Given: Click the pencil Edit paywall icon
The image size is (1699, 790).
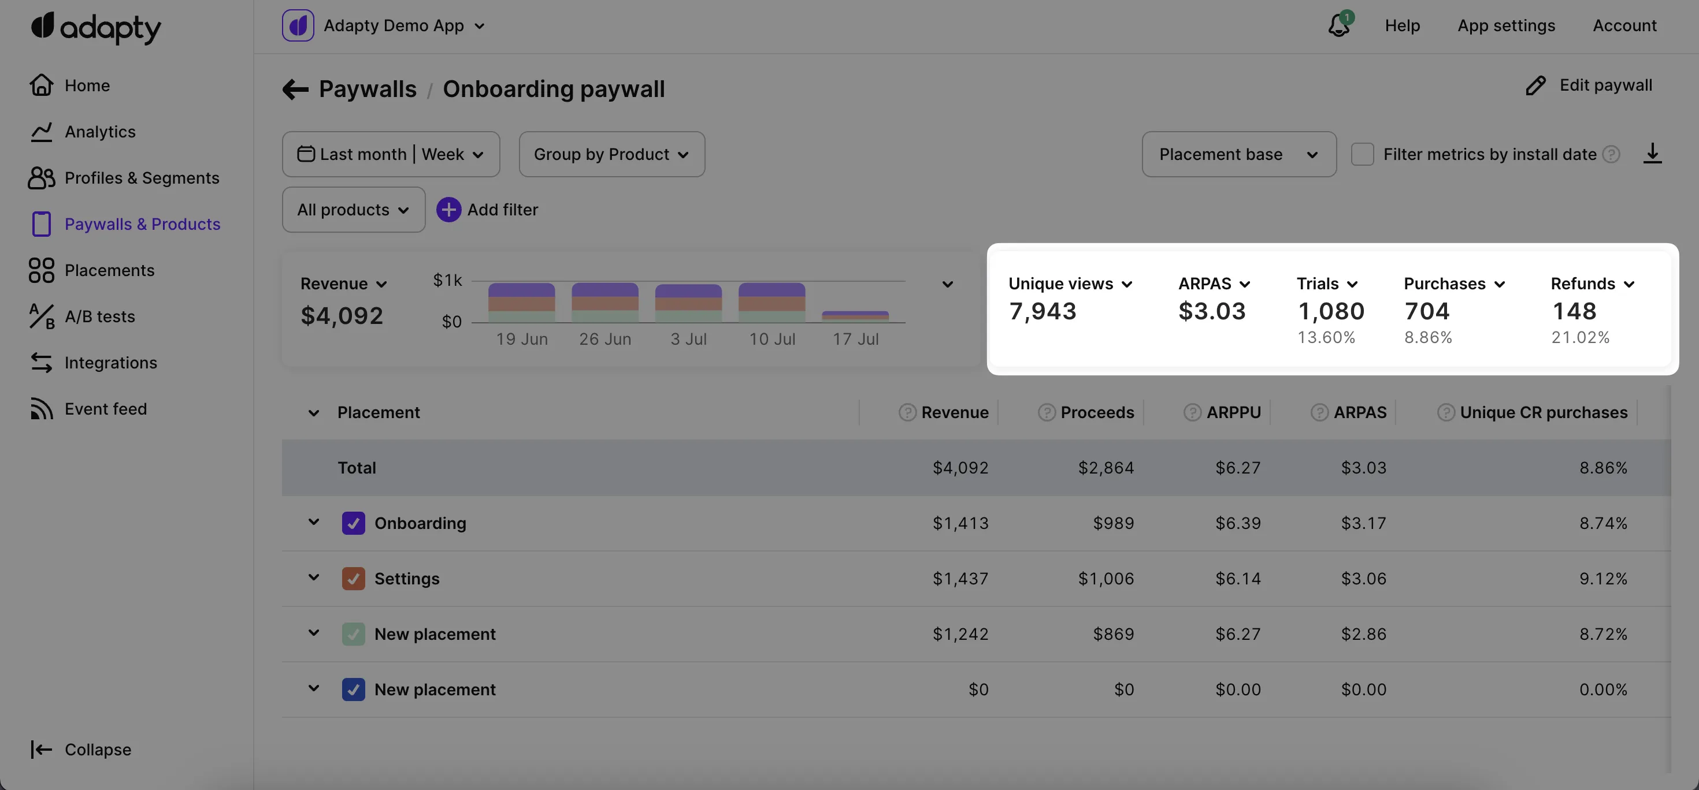Looking at the screenshot, I should (x=1535, y=85).
